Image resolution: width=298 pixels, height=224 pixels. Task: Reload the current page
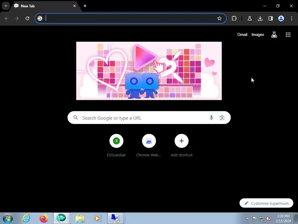coord(27,18)
